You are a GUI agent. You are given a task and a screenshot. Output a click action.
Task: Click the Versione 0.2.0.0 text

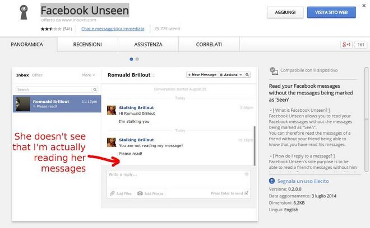[285, 189]
